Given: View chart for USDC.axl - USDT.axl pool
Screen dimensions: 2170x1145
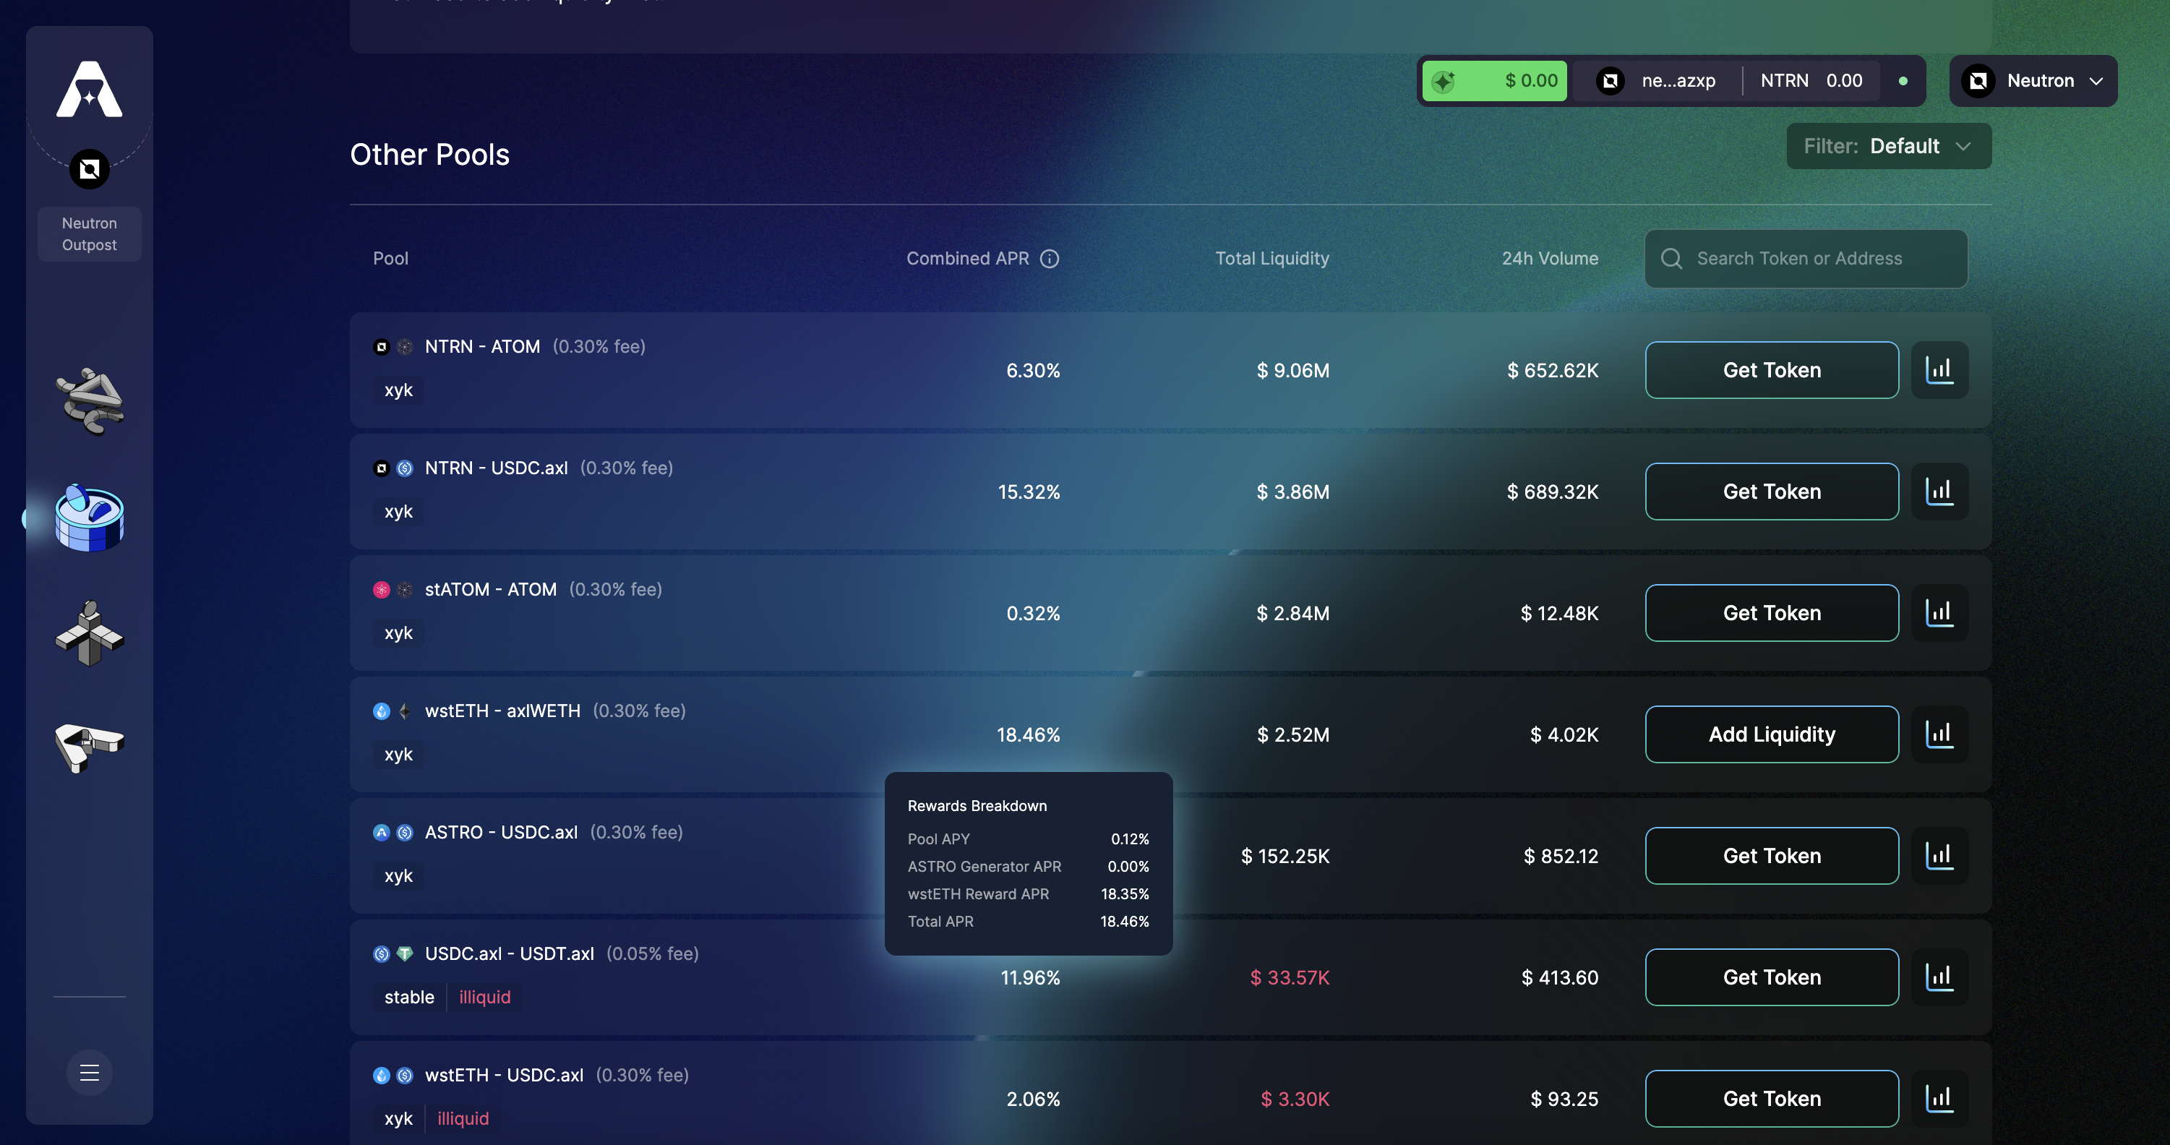Looking at the screenshot, I should click(1939, 977).
